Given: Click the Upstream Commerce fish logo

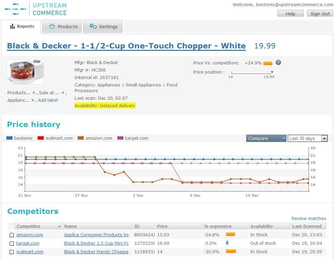Looking at the screenshot, I should click(15, 9).
